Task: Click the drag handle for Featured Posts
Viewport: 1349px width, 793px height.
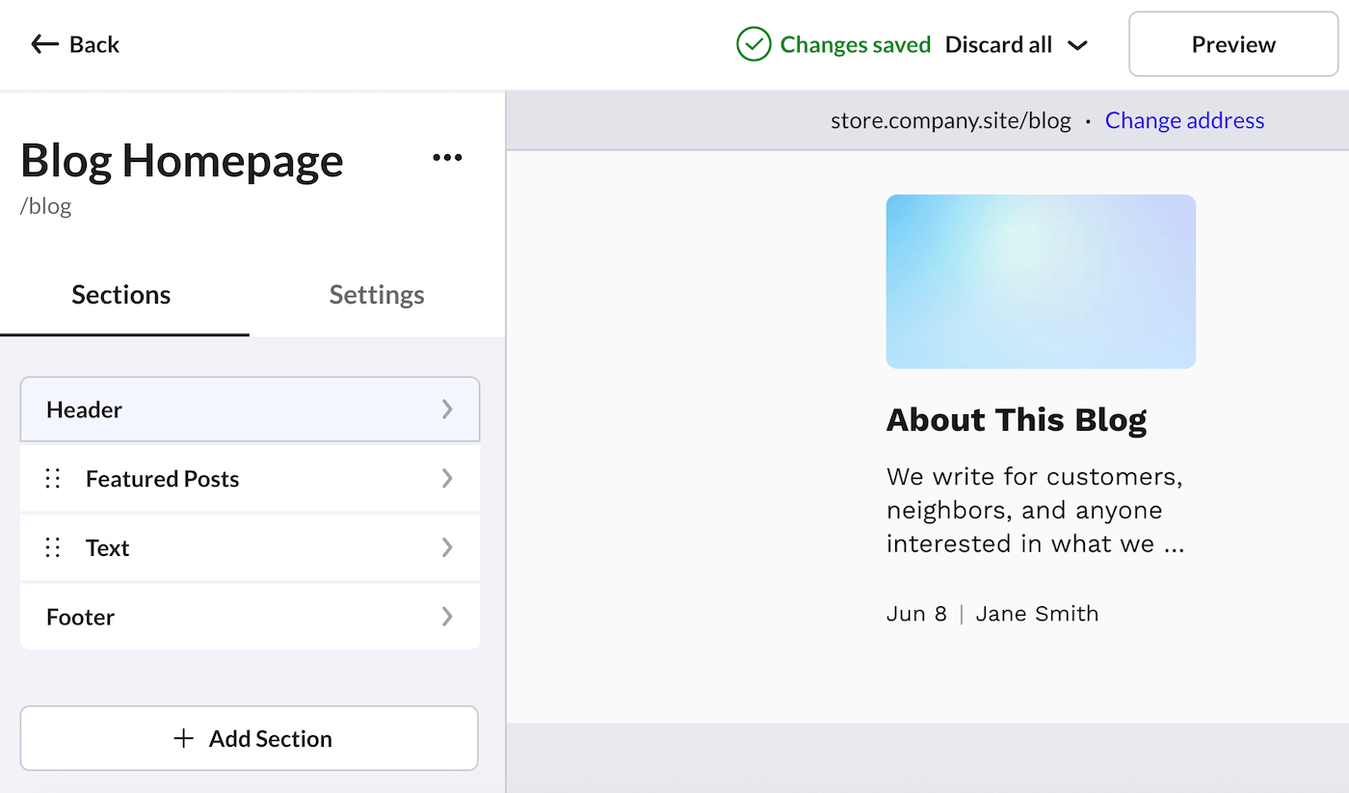Action: pos(53,479)
